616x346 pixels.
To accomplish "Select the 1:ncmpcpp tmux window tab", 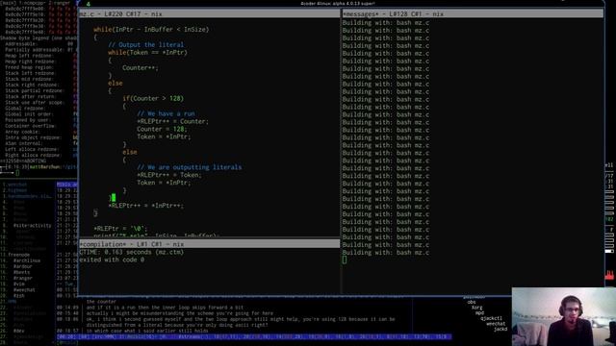I will pos(31,2).
